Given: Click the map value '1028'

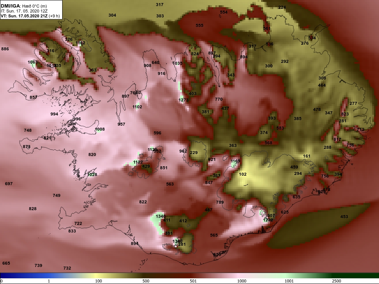Looking at the screenshot, I should pos(92,174).
